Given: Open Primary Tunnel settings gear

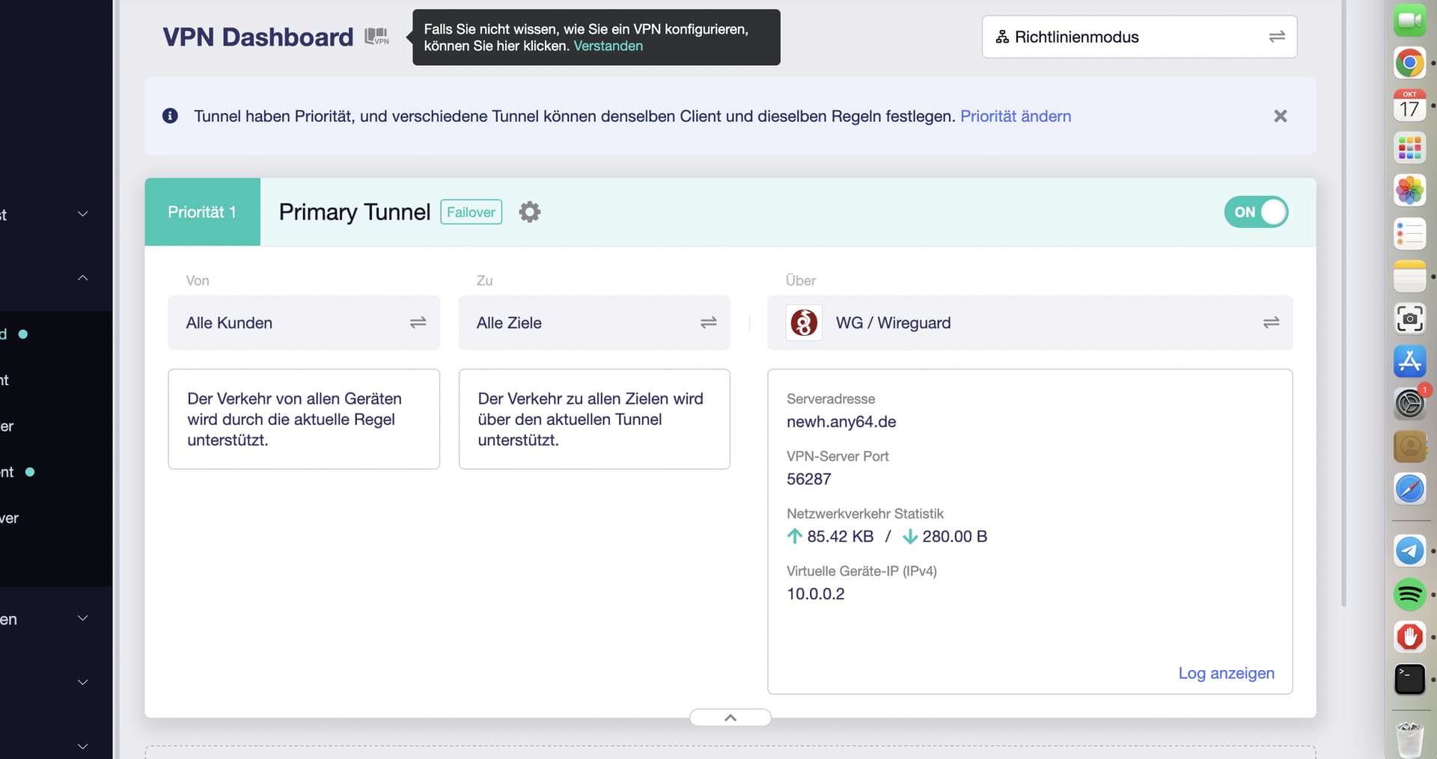Looking at the screenshot, I should (x=529, y=212).
